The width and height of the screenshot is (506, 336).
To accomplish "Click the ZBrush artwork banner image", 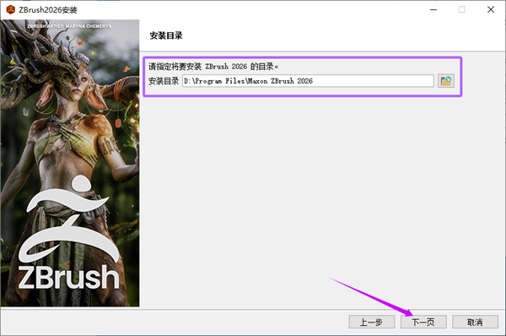I will (70, 163).
